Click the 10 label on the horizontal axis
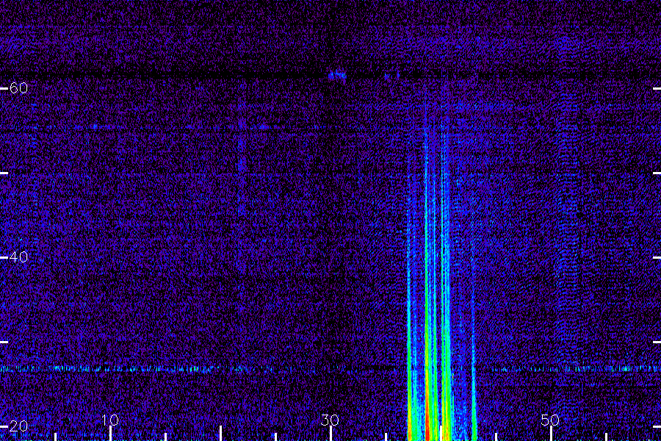 (110, 420)
